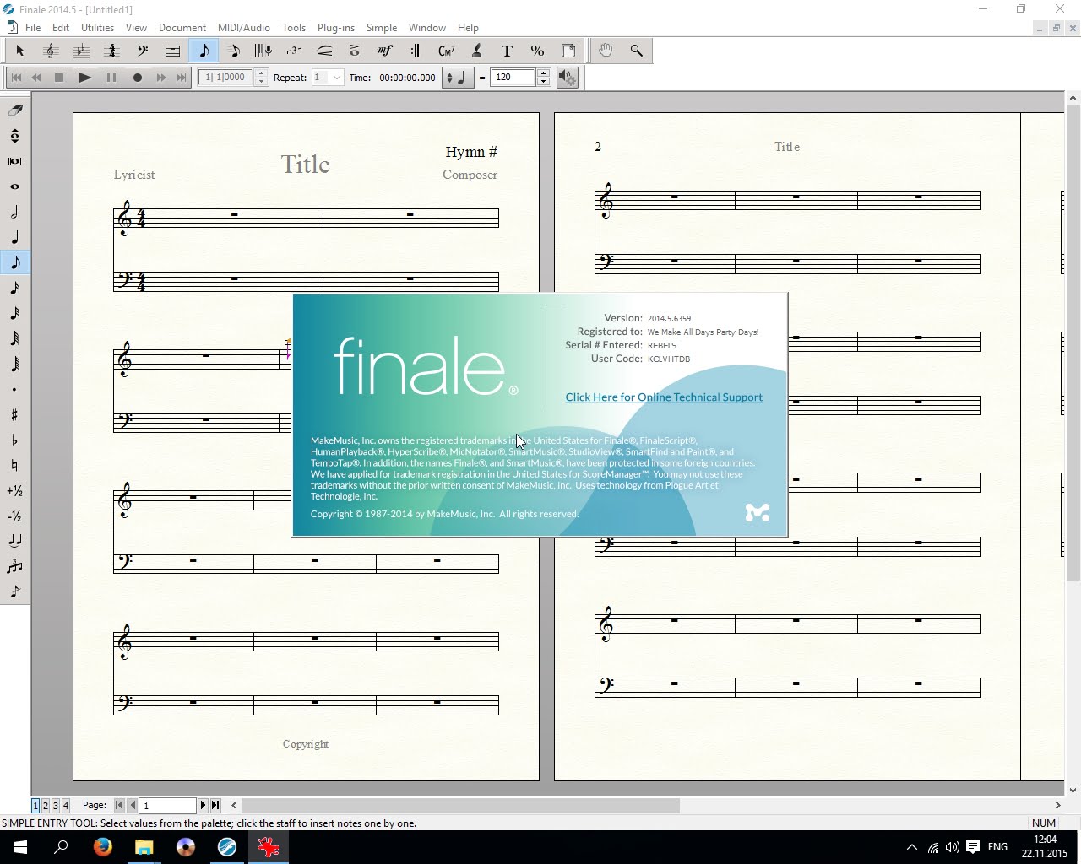The image size is (1081, 864).
Task: Toggle the grace note option in palette
Action: click(x=14, y=591)
